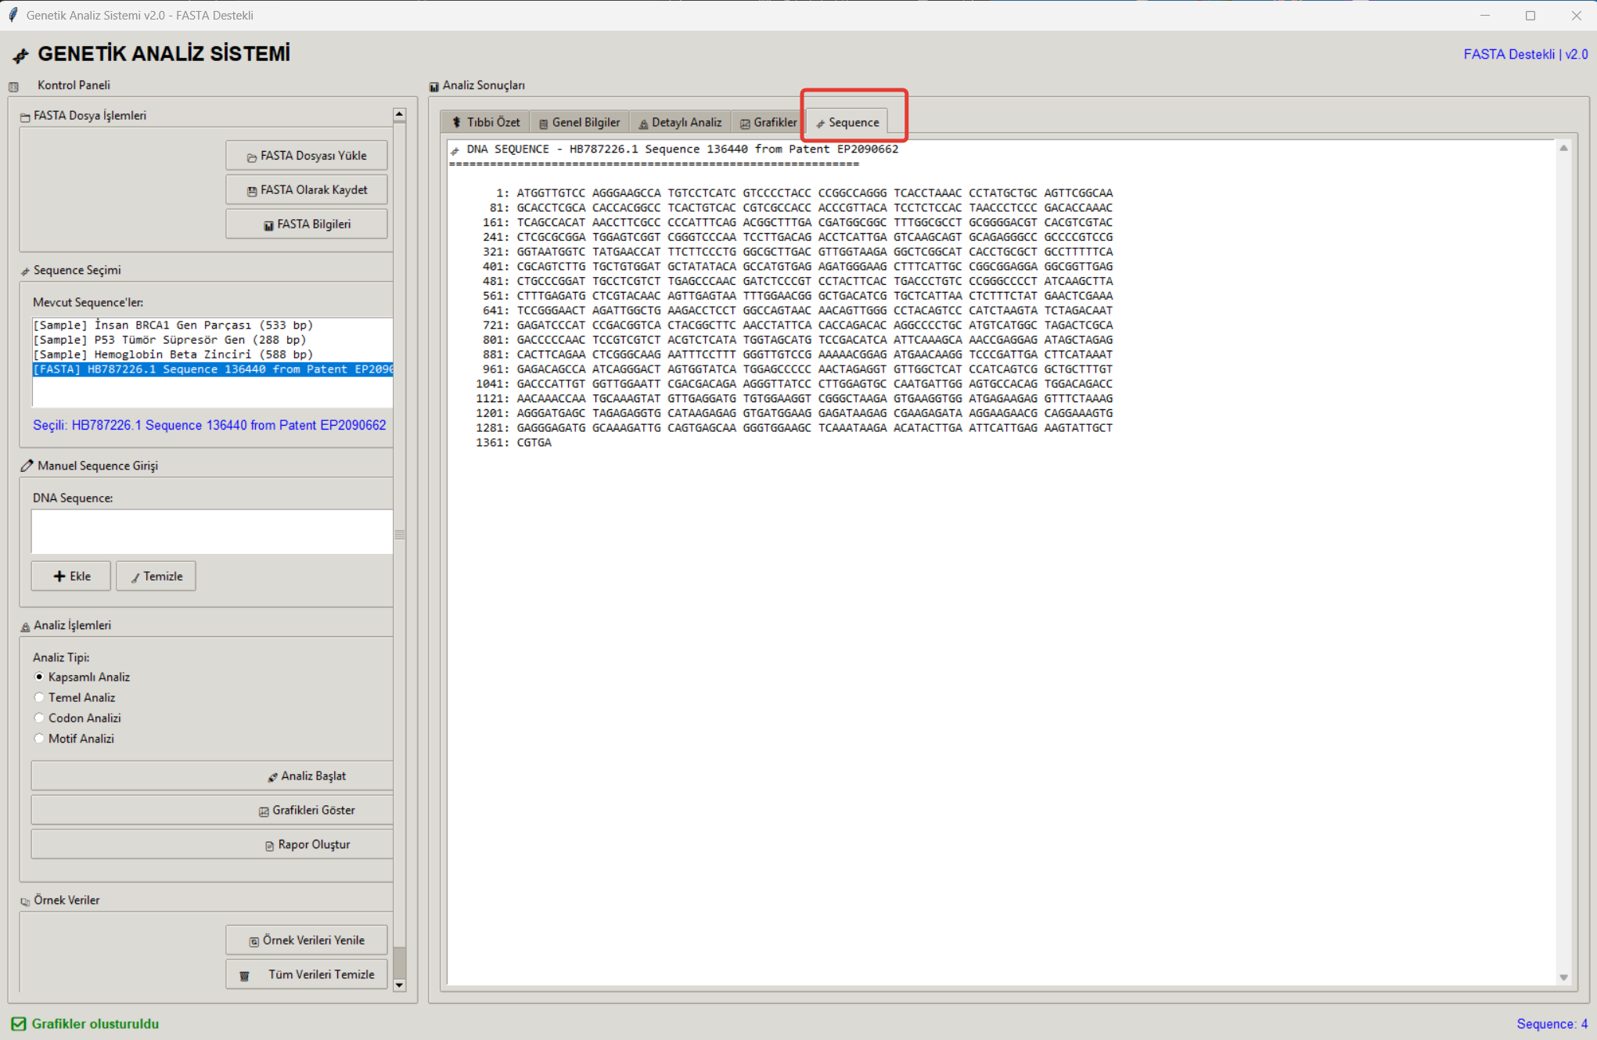The image size is (1597, 1040).
Task: Click the brush icon on Temizle button
Action: 135,578
